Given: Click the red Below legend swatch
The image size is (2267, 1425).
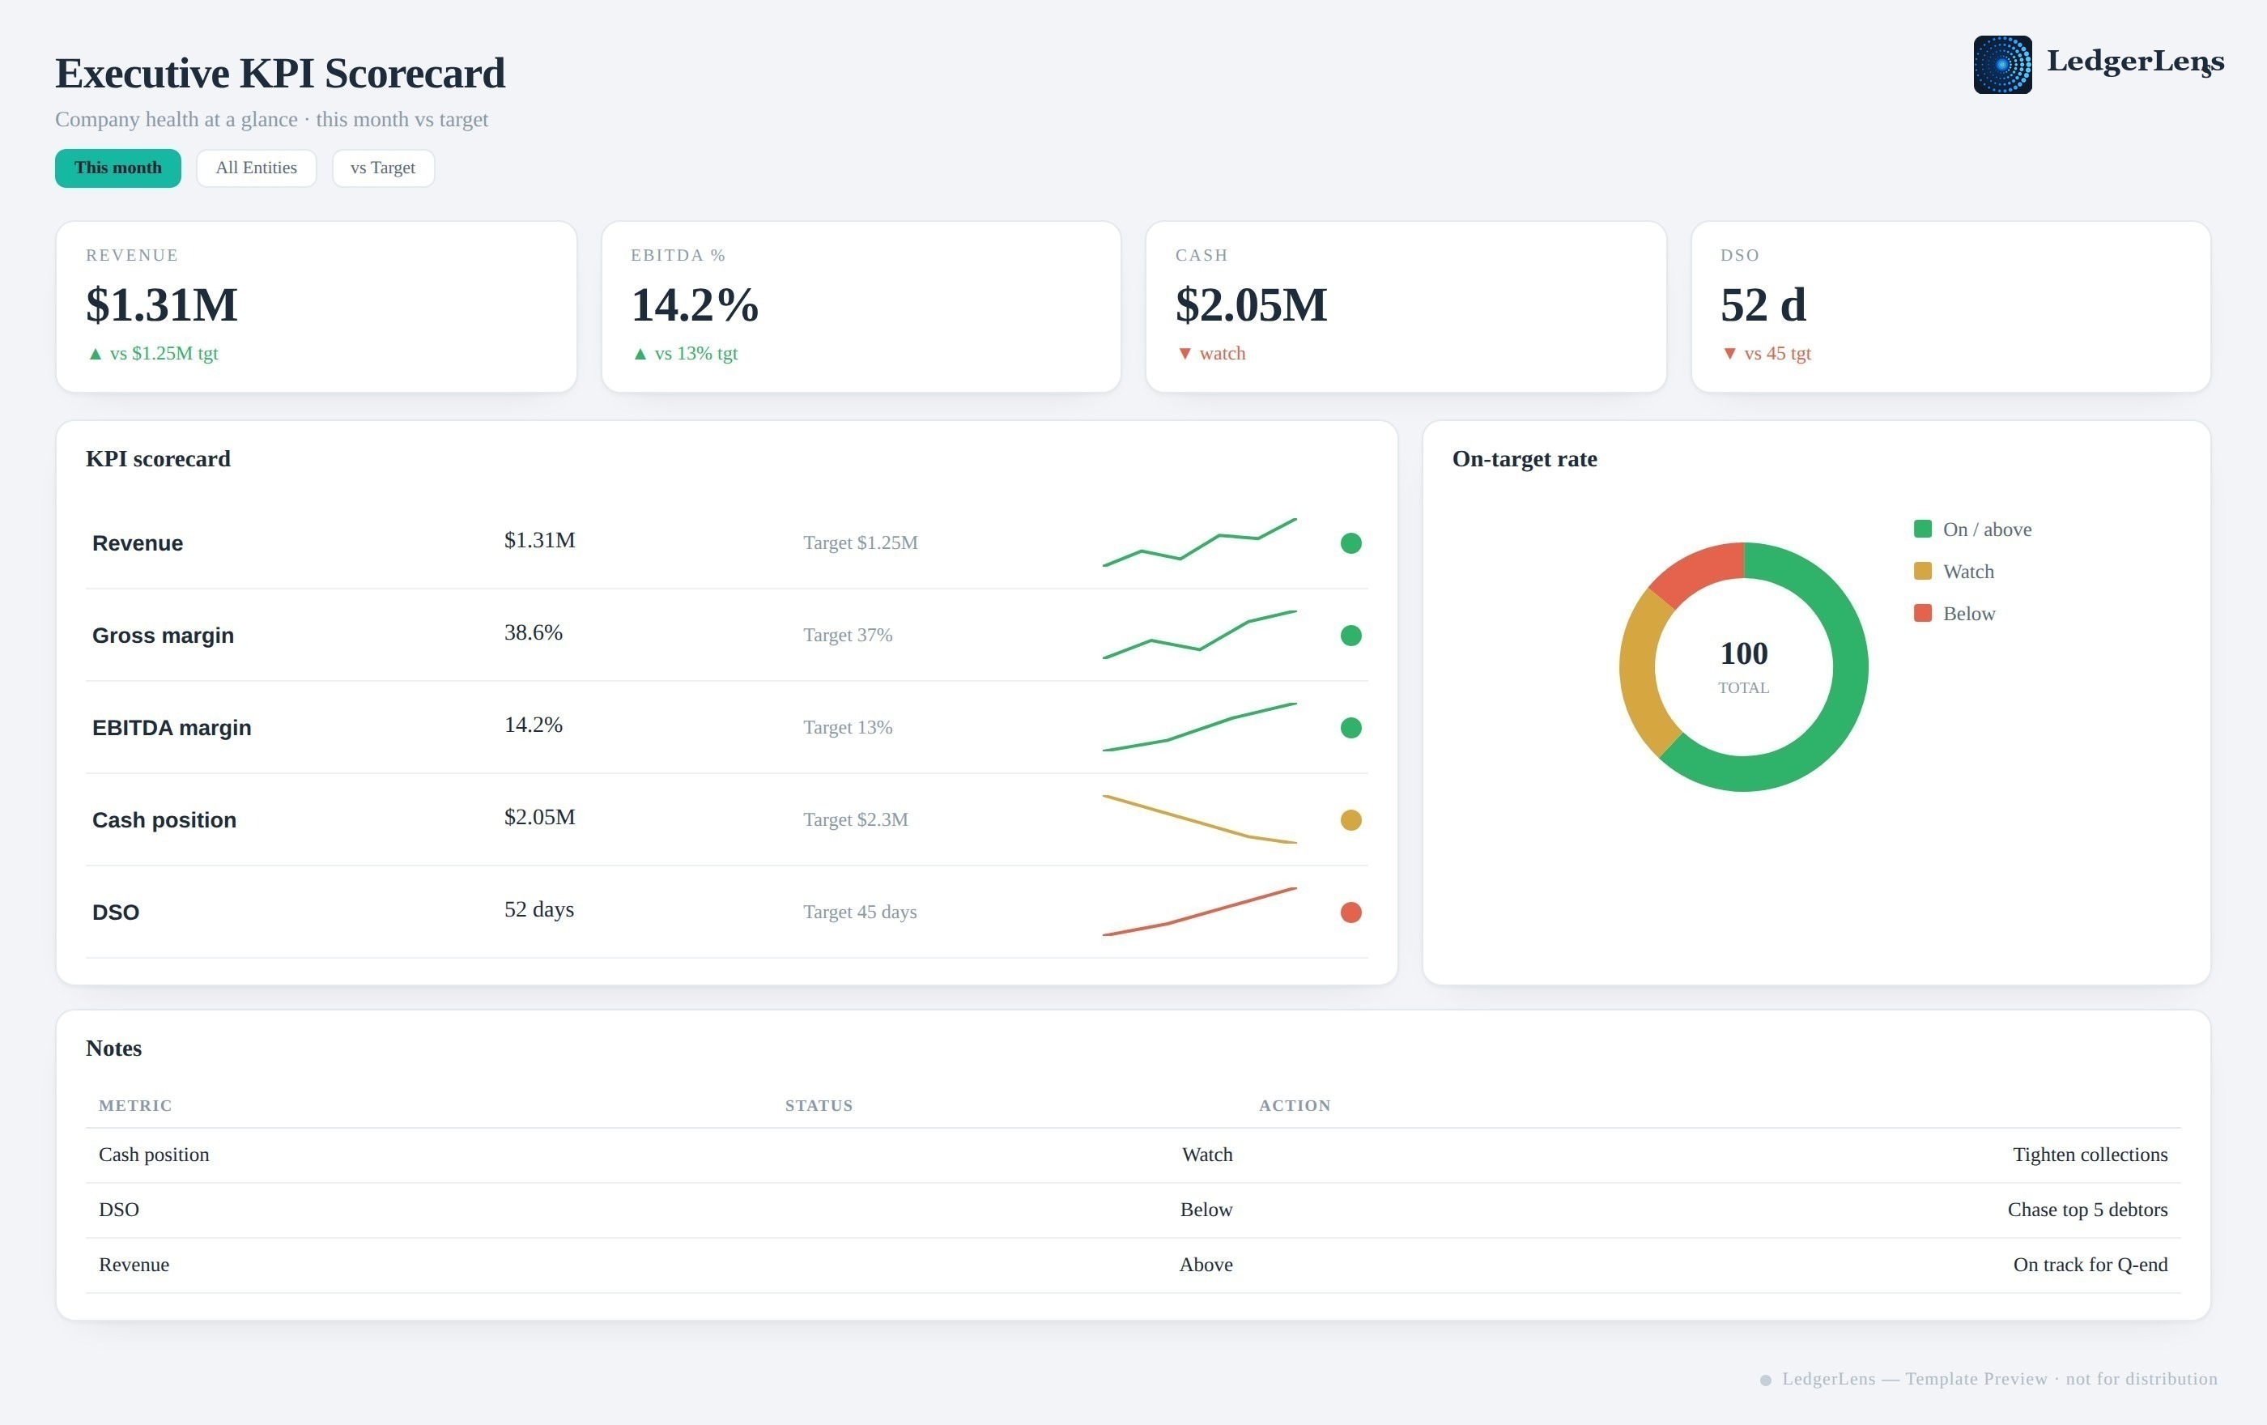Looking at the screenshot, I should click(x=1922, y=614).
